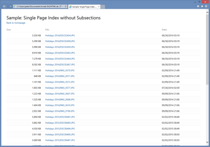Open Holidays 2014/DSC02463.JPG link
Viewport: 210px width, 147px height.
click(60, 53)
